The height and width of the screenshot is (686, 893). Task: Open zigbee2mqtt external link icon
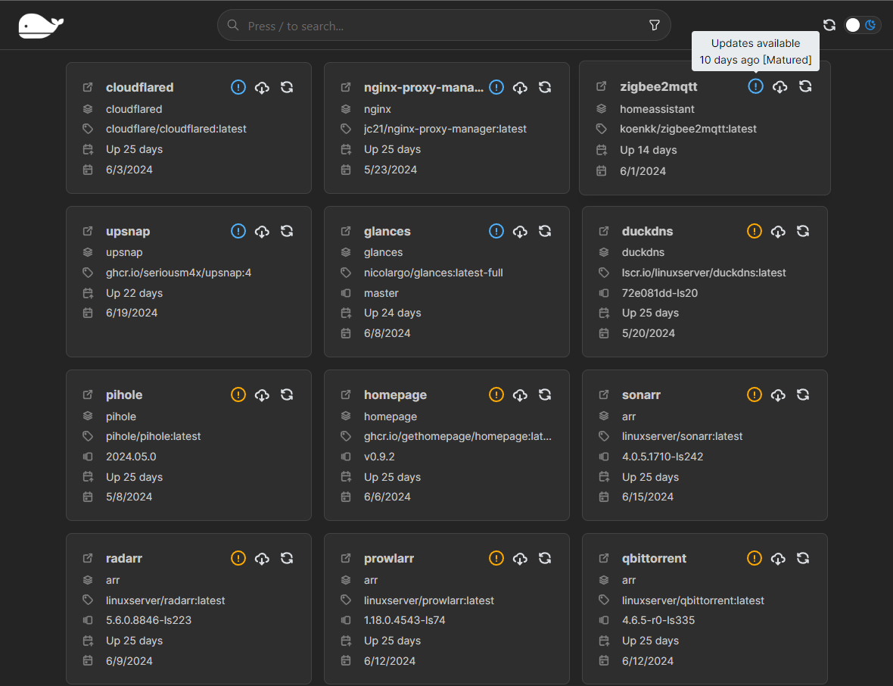[x=602, y=86]
